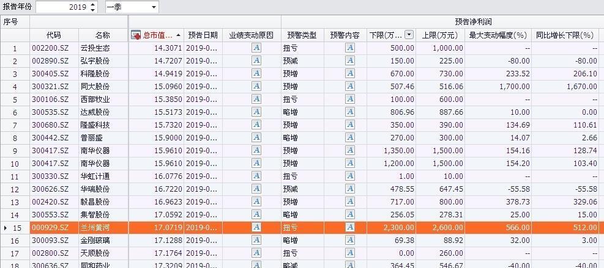Select stock name 普丽盛

(92, 137)
